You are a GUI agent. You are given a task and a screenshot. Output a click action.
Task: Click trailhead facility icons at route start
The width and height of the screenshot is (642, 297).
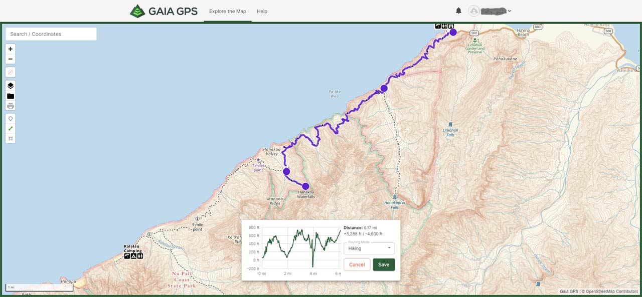tap(444, 26)
